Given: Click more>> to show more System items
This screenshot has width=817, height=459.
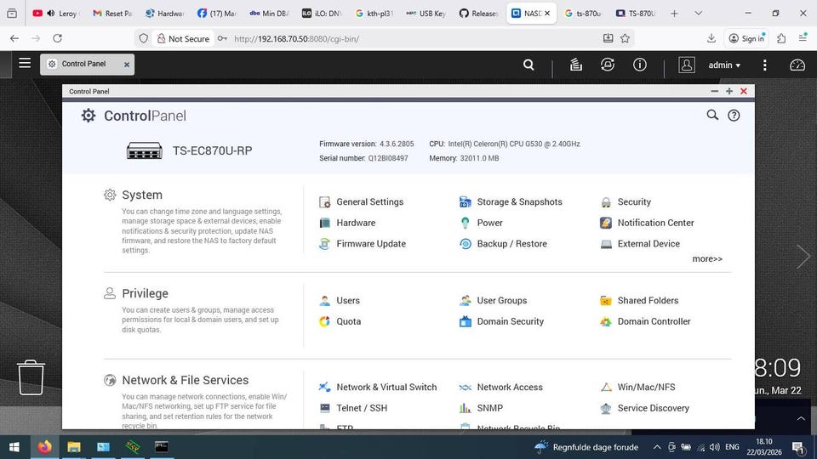Looking at the screenshot, I should point(707,258).
